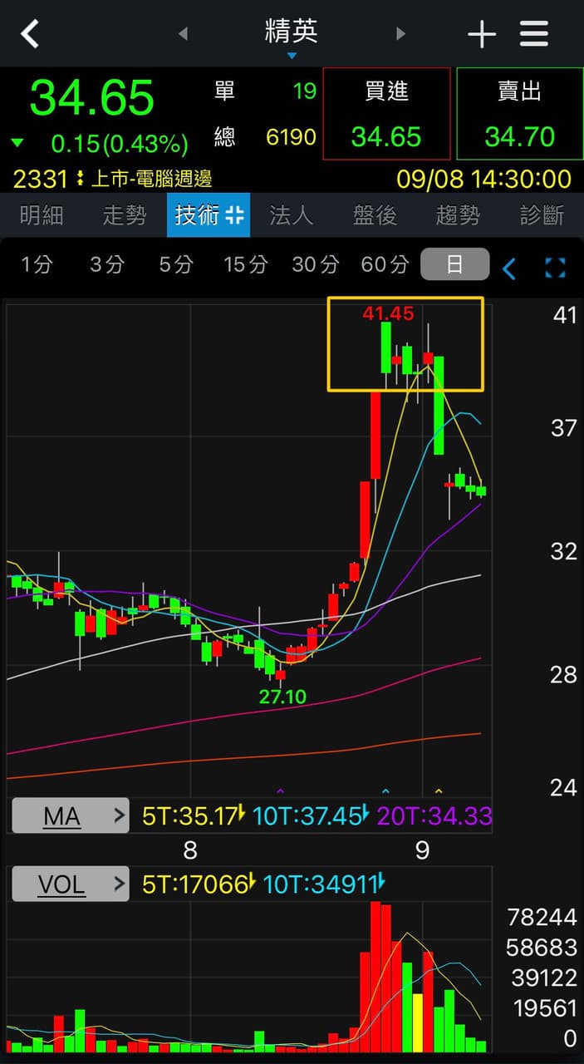Tap the total volume 6190
The image size is (584, 1064).
(291, 137)
